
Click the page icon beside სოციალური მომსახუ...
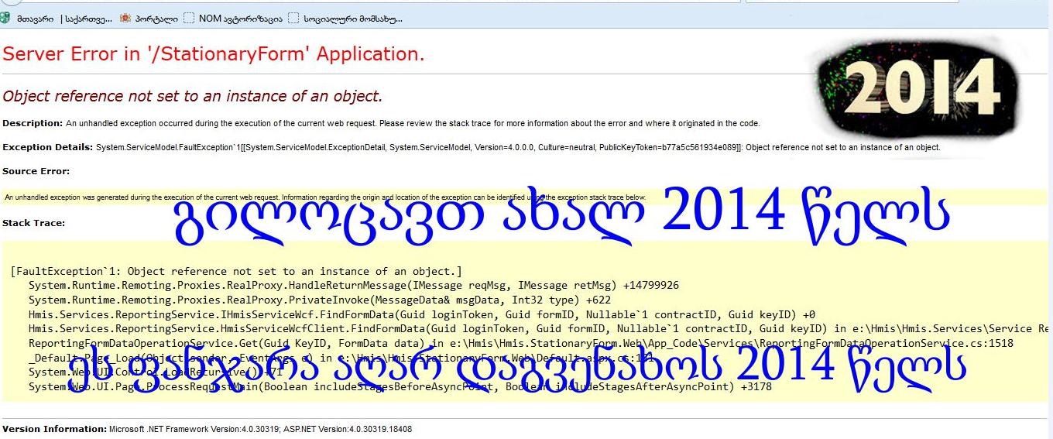pyautogui.click(x=293, y=18)
